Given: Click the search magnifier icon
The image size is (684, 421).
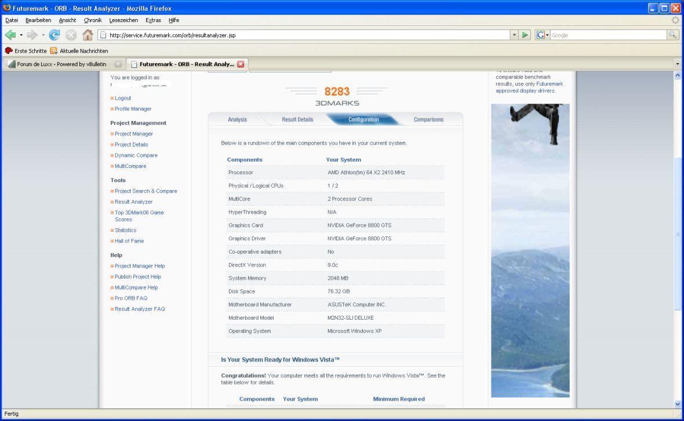Looking at the screenshot, I should click(x=672, y=35).
